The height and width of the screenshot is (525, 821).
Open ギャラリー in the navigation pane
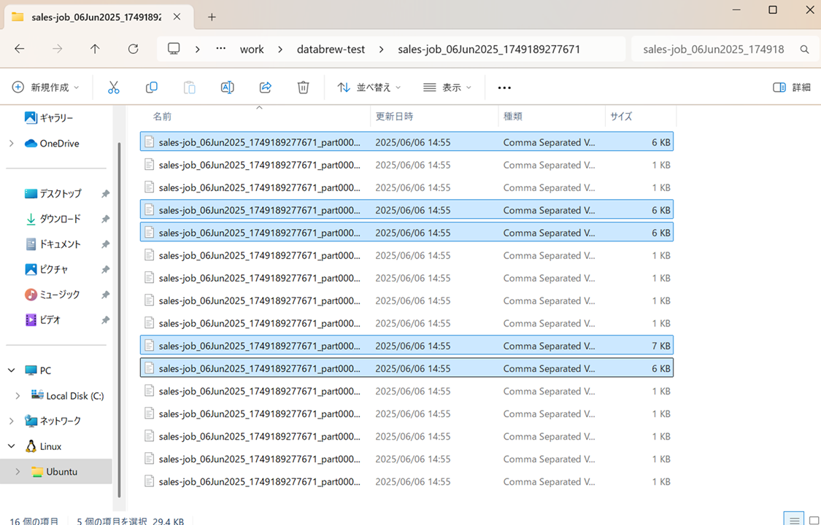pos(56,118)
